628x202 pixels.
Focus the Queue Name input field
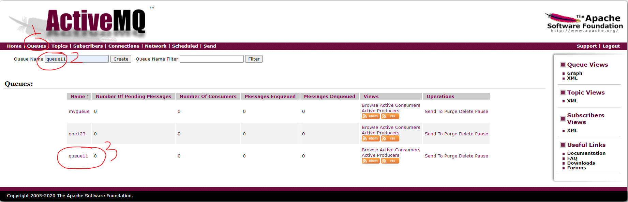coord(77,59)
